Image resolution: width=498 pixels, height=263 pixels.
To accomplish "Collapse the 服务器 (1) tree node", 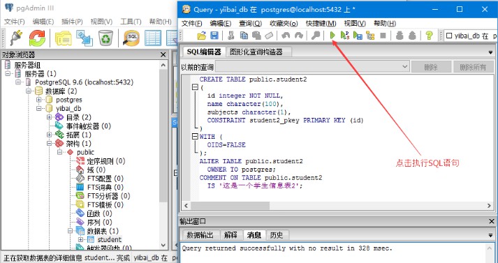I will point(8,74).
